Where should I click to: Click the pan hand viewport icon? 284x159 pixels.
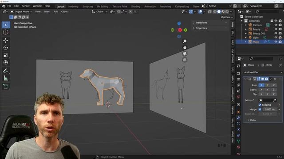[x=185, y=47]
